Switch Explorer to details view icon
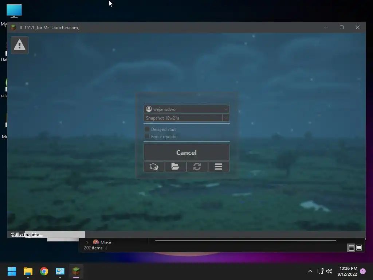Image resolution: width=373 pixels, height=280 pixels. pyautogui.click(x=352, y=248)
